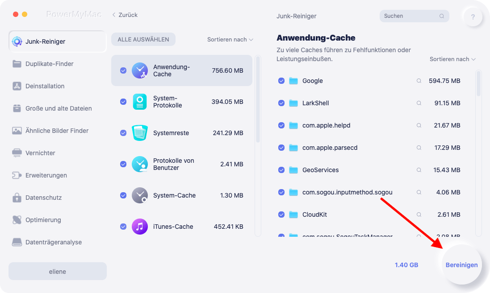Uncheck the com.apple.helpd checkbox
The image size is (490, 293).
click(281, 125)
